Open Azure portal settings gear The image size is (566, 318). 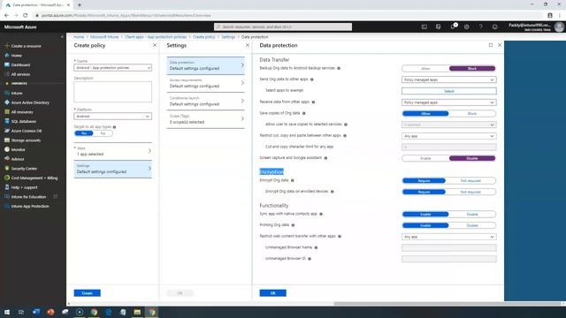[467, 26]
